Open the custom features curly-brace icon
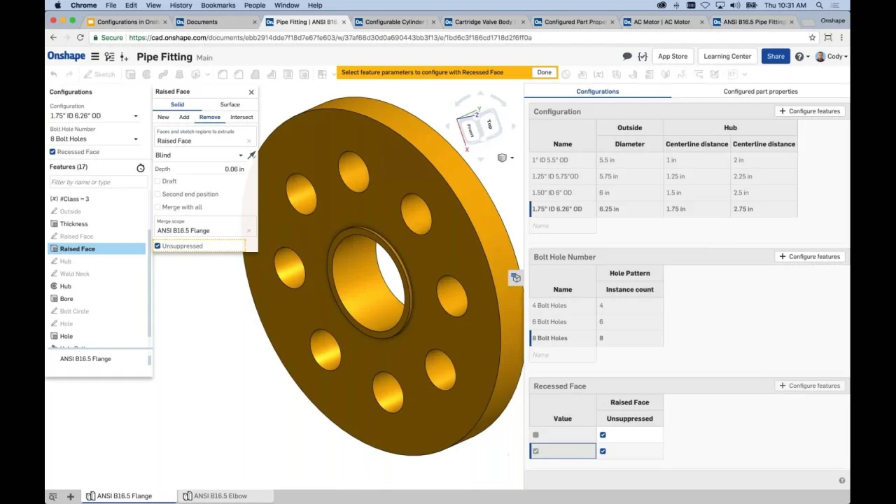896x504 pixels. point(643,57)
